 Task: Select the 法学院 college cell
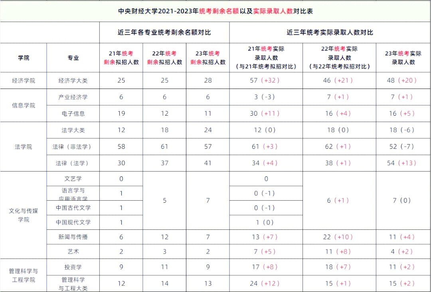click(24, 147)
